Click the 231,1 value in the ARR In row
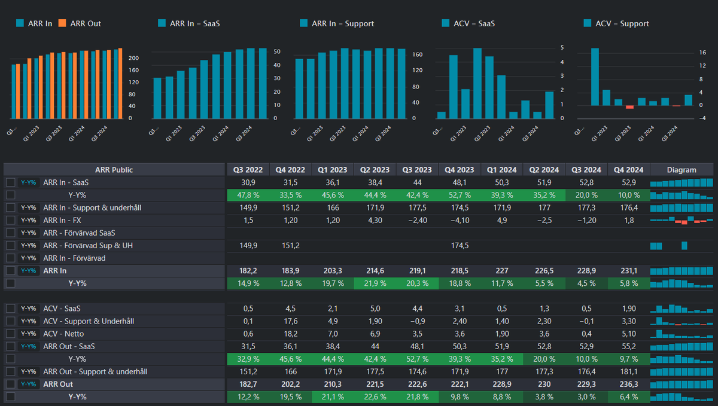The image size is (718, 406). click(629, 270)
